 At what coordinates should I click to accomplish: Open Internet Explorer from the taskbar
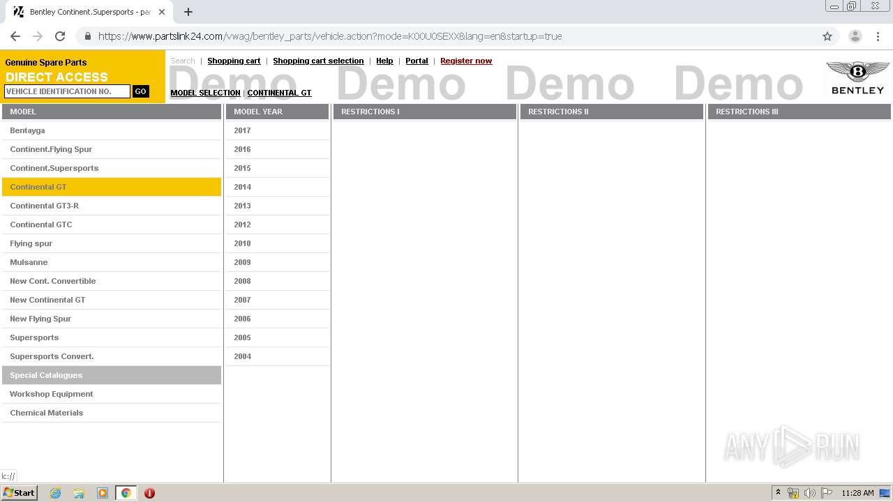[x=55, y=493]
